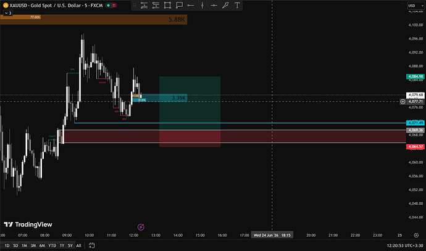Select the horizontal ray tool

191,5
